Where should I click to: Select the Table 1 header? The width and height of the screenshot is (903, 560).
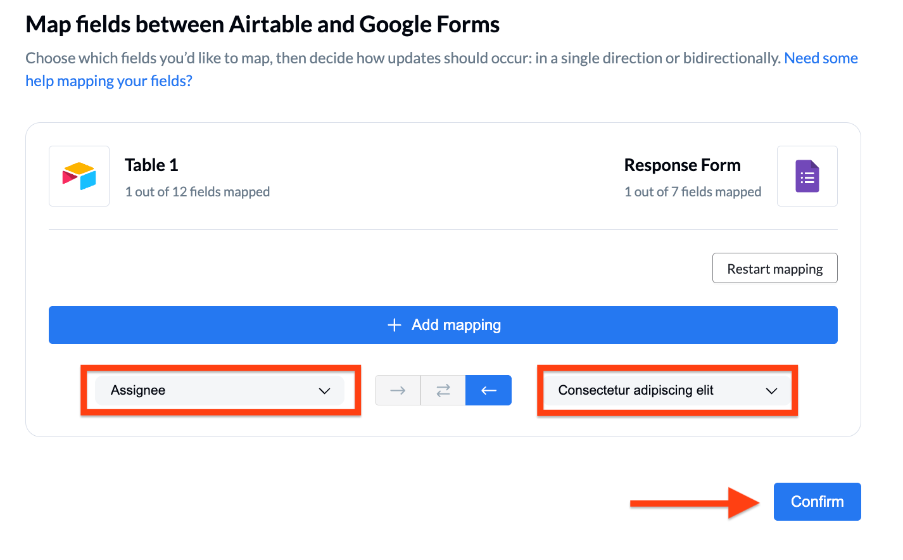coord(151,165)
